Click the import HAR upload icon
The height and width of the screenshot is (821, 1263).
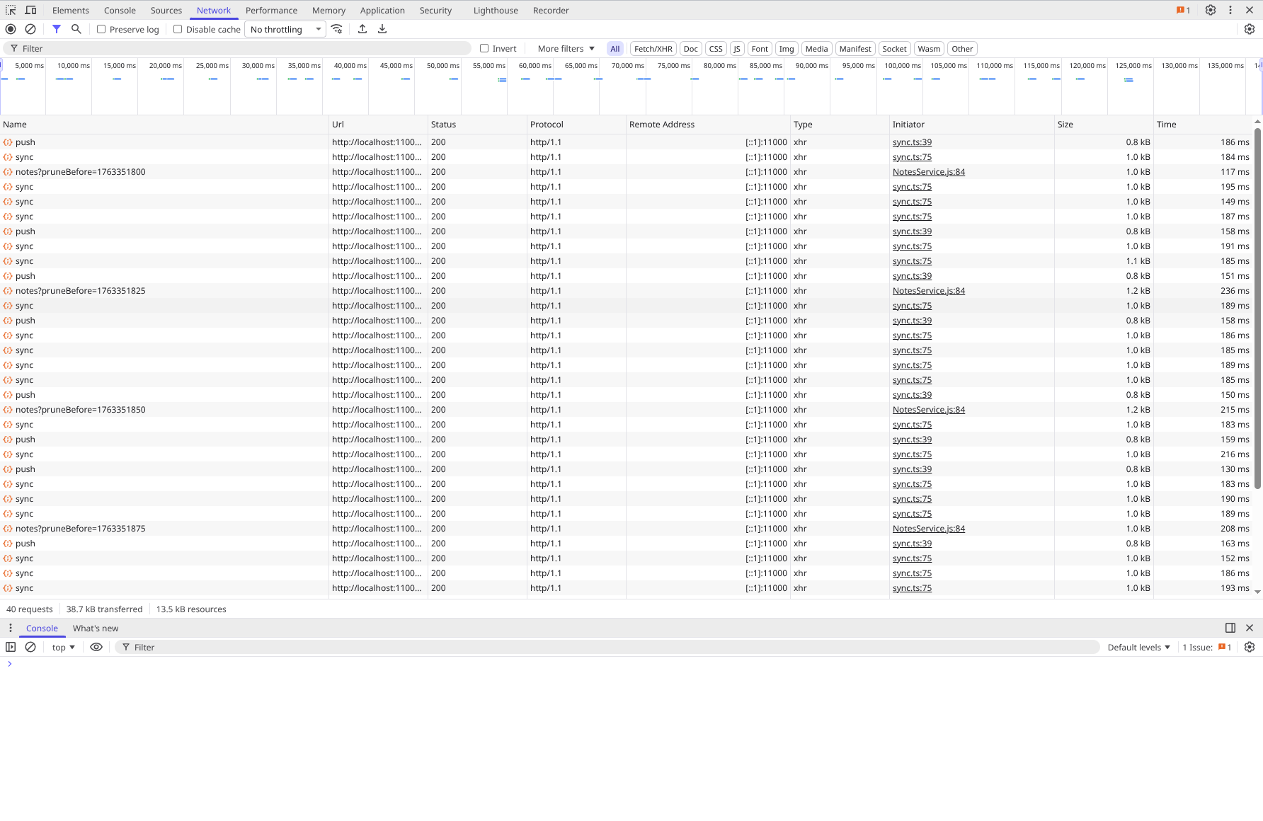point(362,29)
